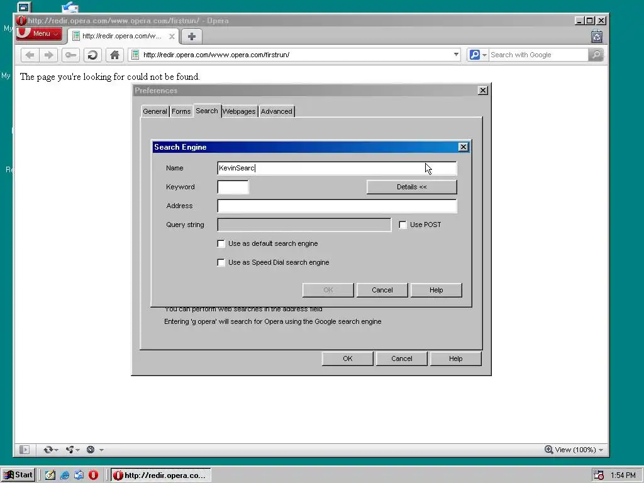Viewport: 644px width, 483px height.
Task: Click the system tray scheduler icon
Action: click(x=599, y=475)
